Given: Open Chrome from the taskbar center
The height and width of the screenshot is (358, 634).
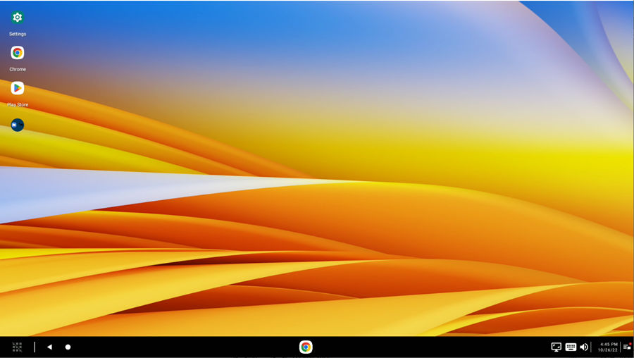Looking at the screenshot, I should (x=306, y=347).
